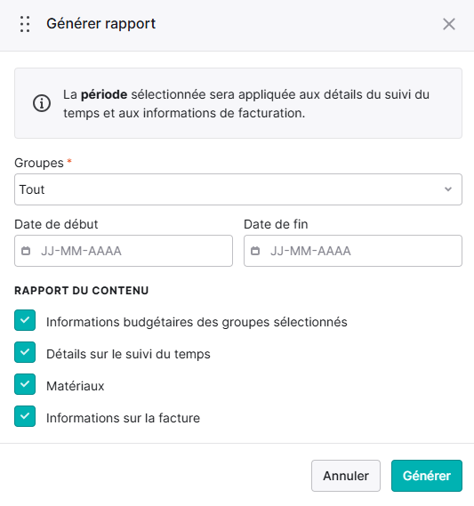Click the Informations sur la facture label
The image size is (474, 506).
(123, 418)
